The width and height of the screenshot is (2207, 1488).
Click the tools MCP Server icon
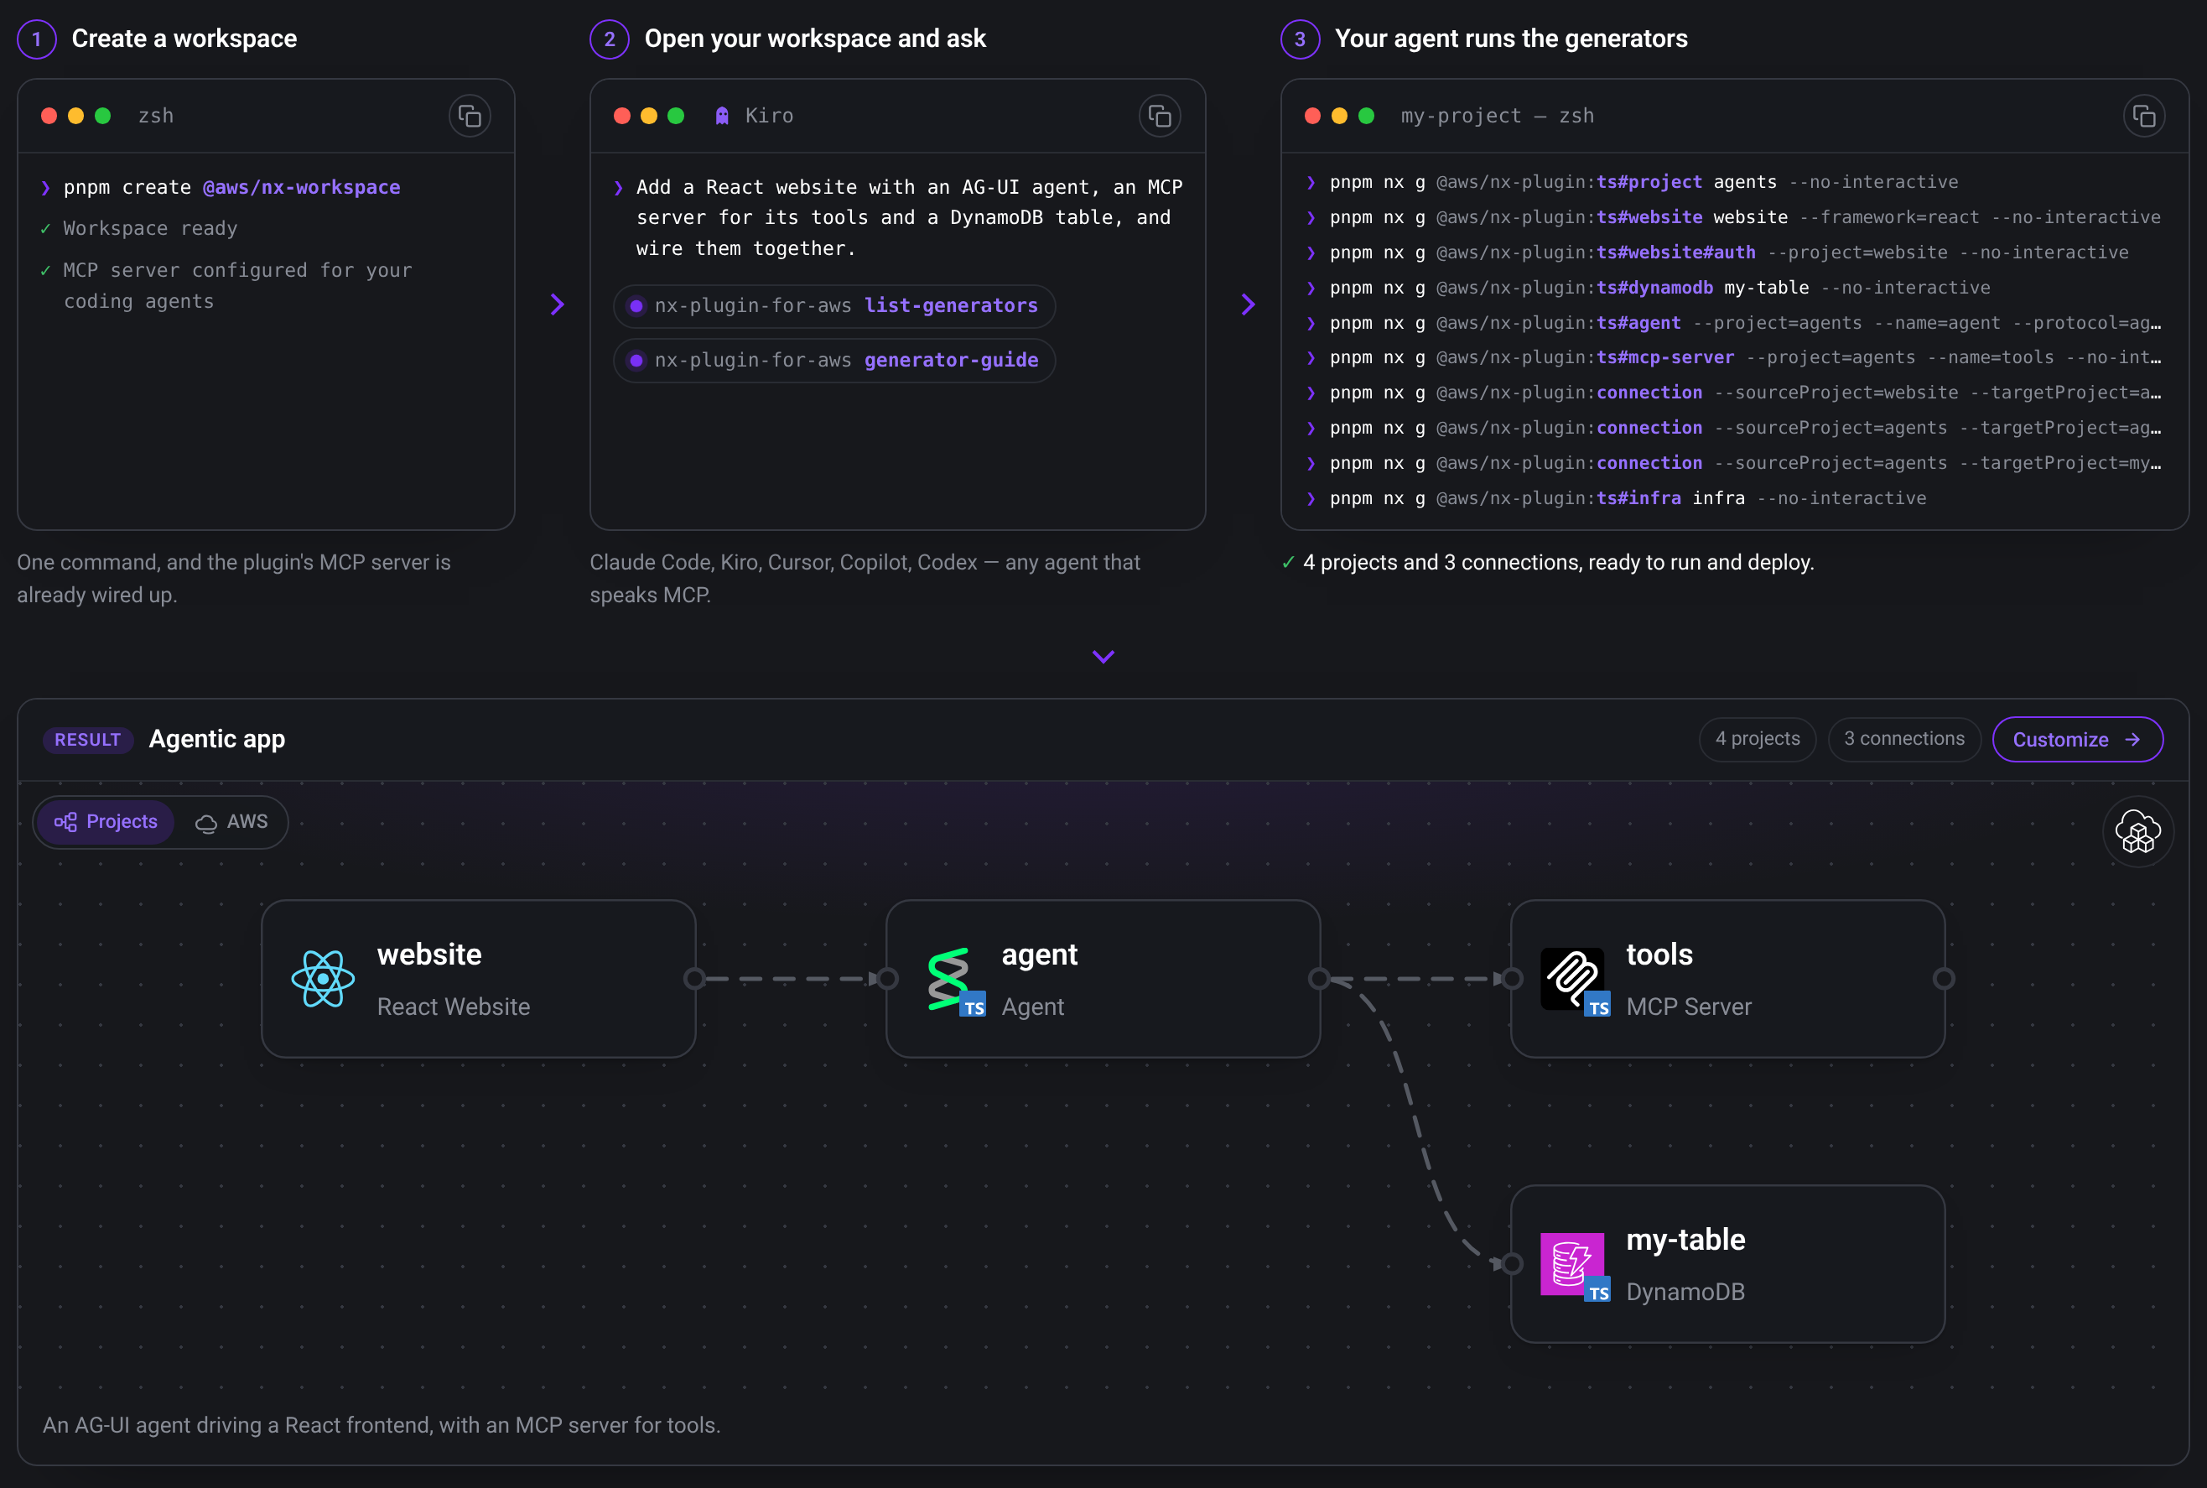click(x=1575, y=981)
